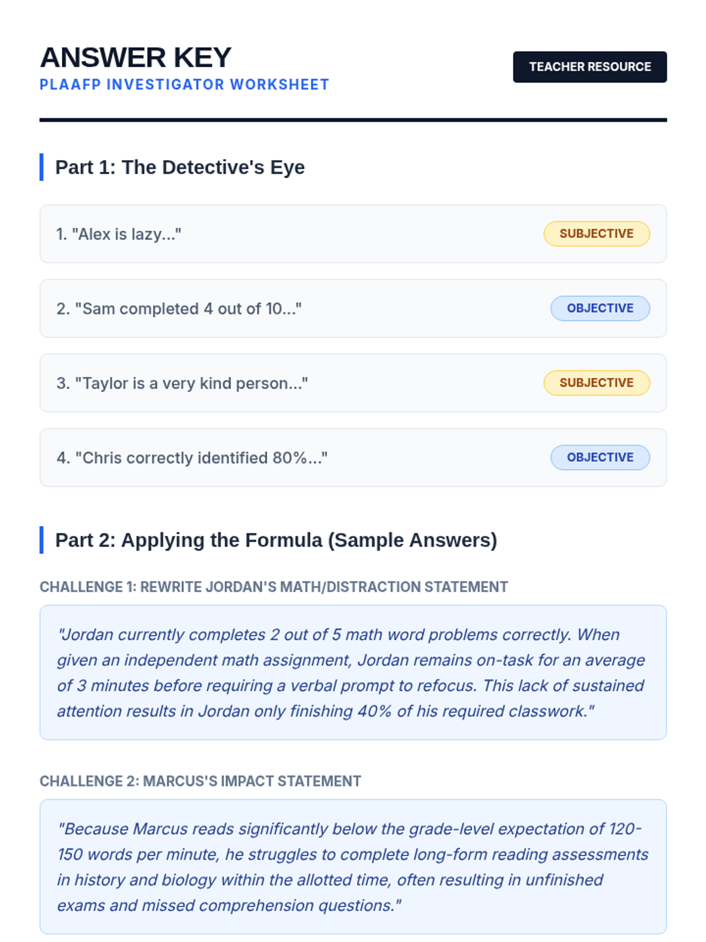This screenshot has width=706, height=942.
Task: Click the blue accent bar beside Part 1
Action: click(x=41, y=167)
